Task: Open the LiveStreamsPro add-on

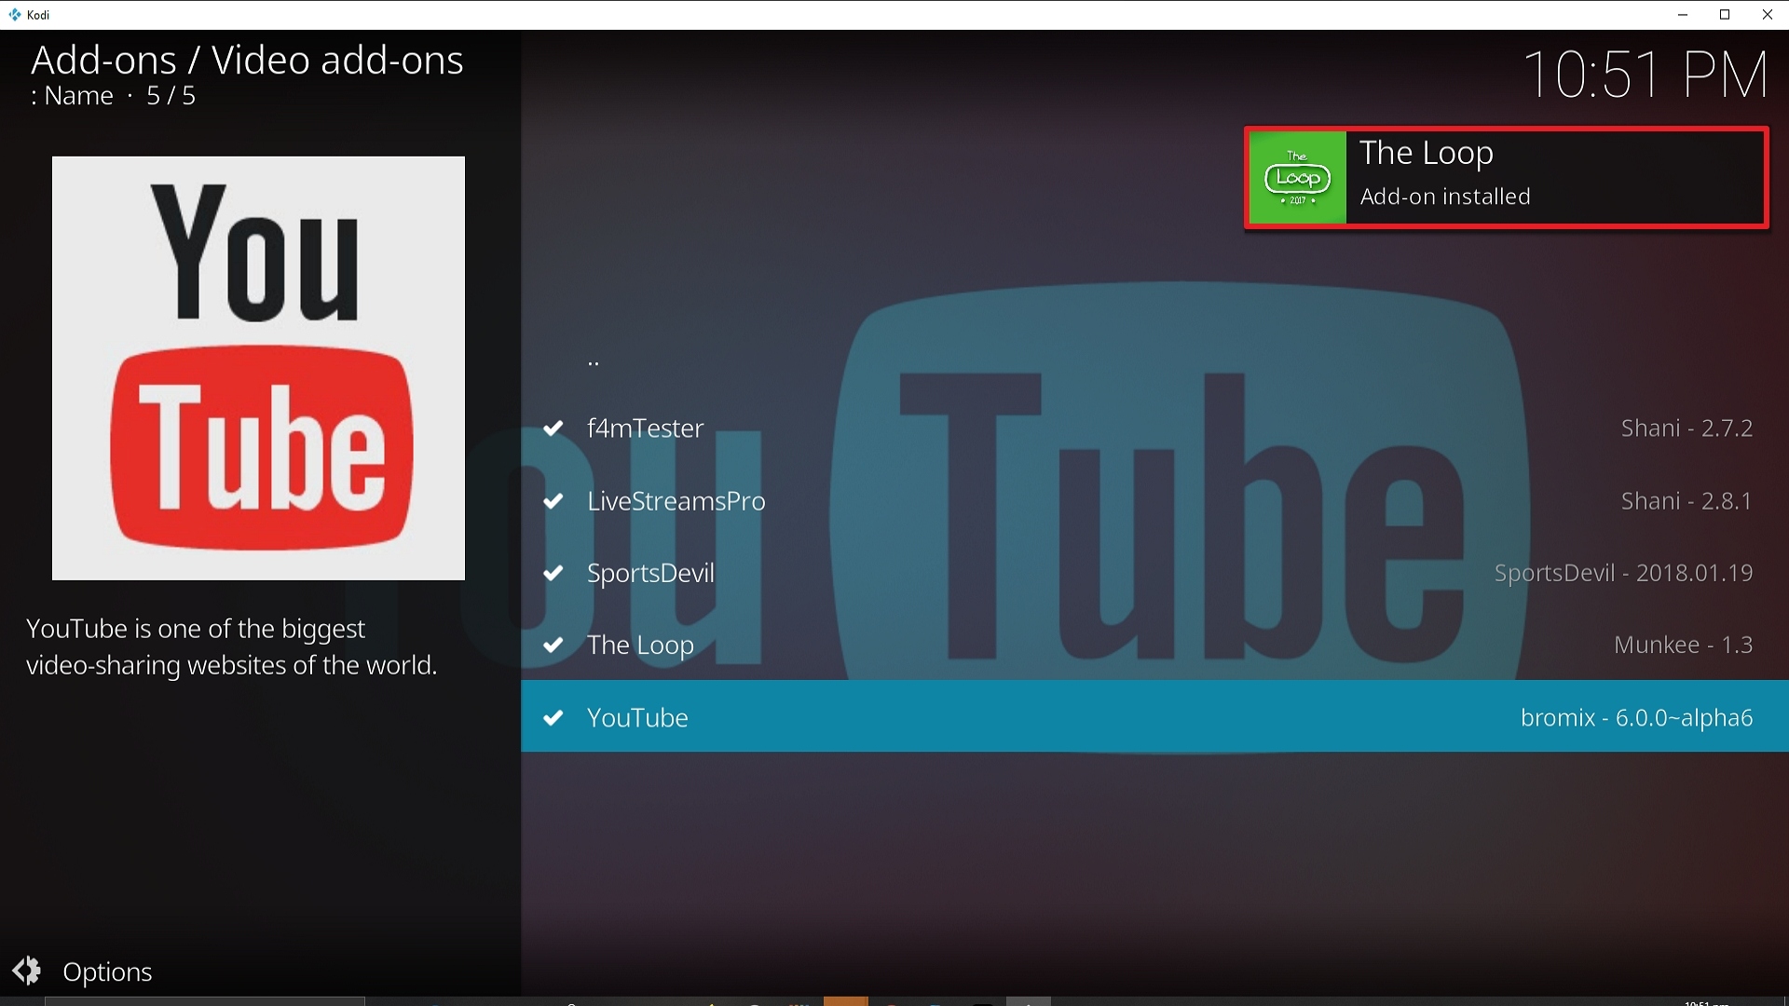Action: (x=1154, y=501)
